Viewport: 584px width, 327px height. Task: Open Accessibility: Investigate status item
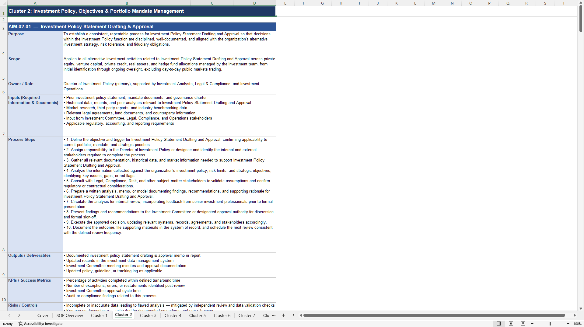(40, 324)
